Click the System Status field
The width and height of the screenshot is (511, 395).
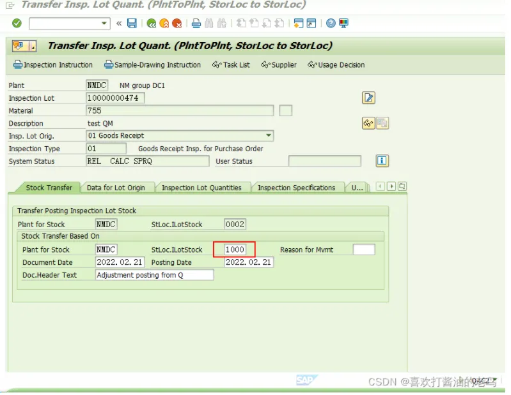coord(148,161)
